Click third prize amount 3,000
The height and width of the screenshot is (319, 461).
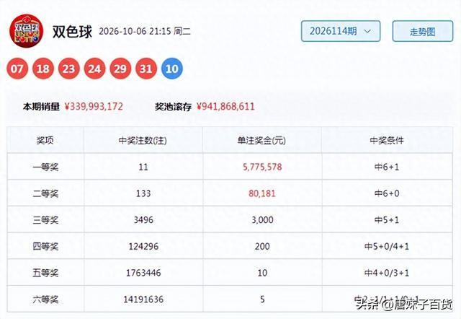[x=262, y=220]
